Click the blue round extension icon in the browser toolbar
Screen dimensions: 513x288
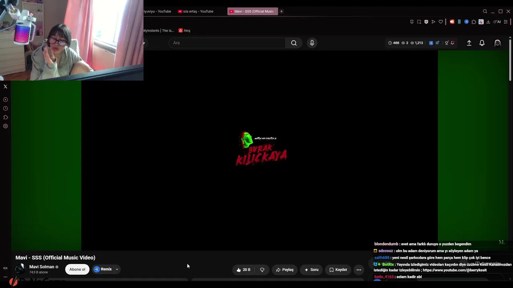coord(467,22)
